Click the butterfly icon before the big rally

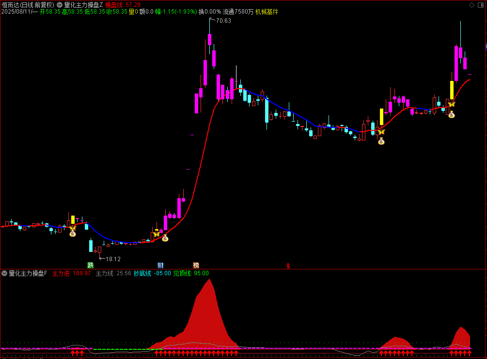(x=157, y=234)
